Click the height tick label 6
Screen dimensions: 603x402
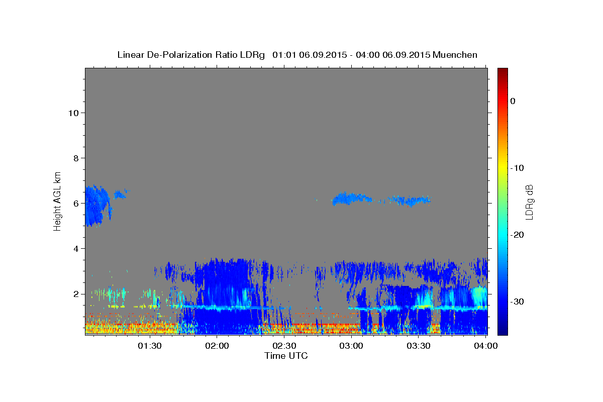tap(76, 203)
